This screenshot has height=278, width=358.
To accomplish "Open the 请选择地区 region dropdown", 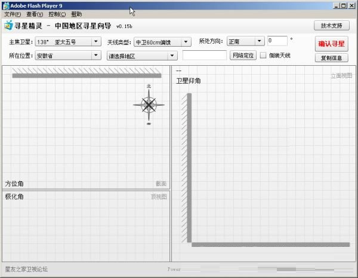I will (x=142, y=56).
